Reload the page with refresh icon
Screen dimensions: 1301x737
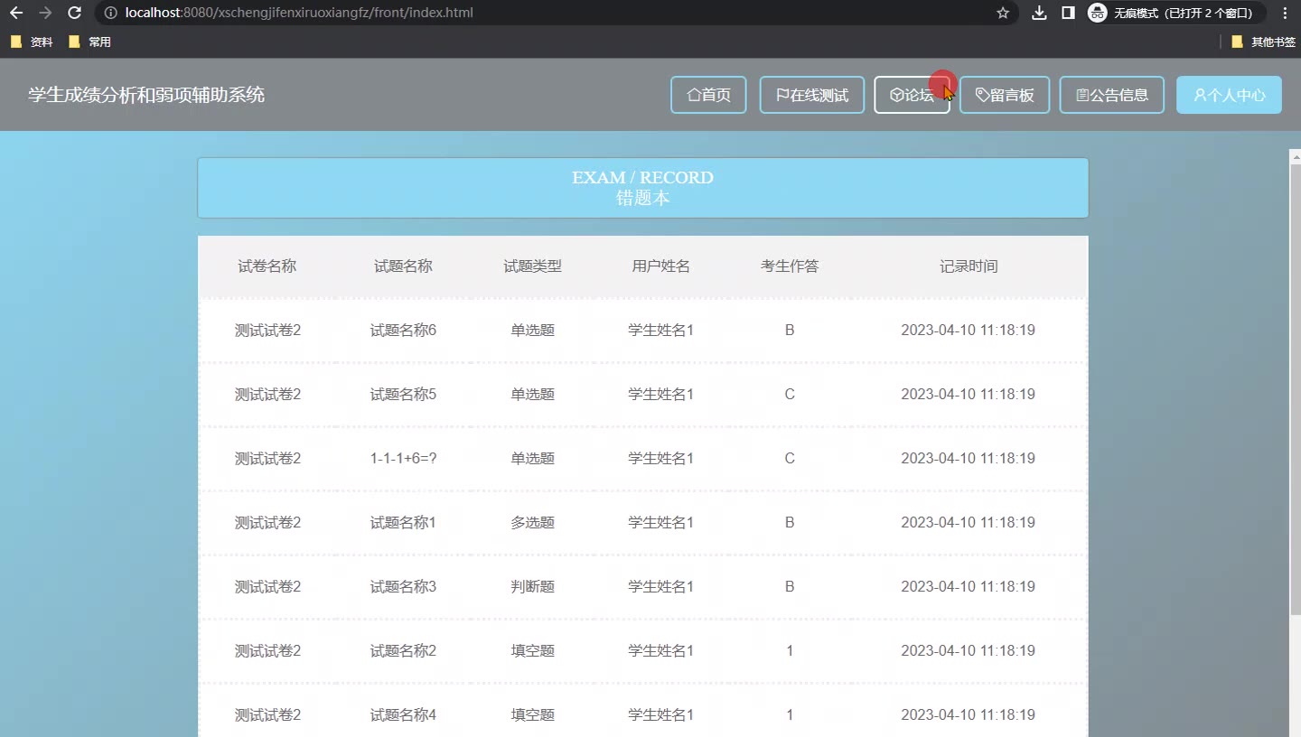75,13
